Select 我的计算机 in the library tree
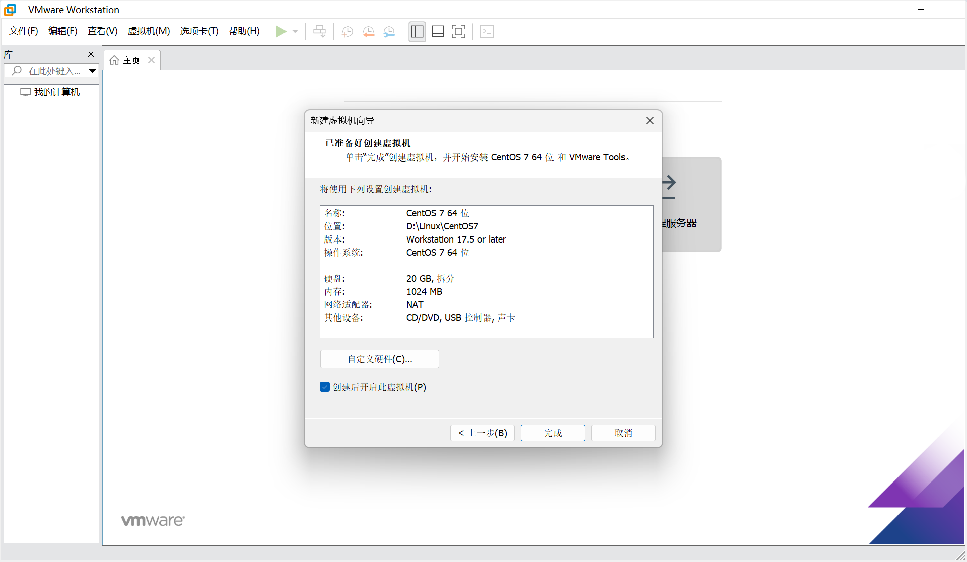Viewport: 967px width, 562px height. click(56, 92)
